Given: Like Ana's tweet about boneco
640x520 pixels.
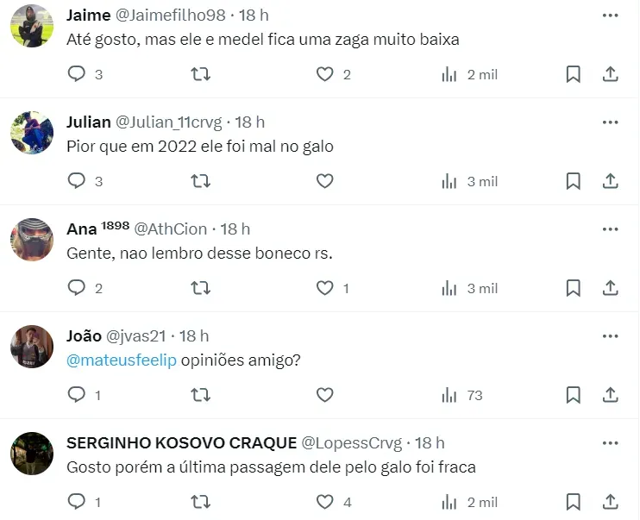Looking at the screenshot, I should [x=324, y=288].
